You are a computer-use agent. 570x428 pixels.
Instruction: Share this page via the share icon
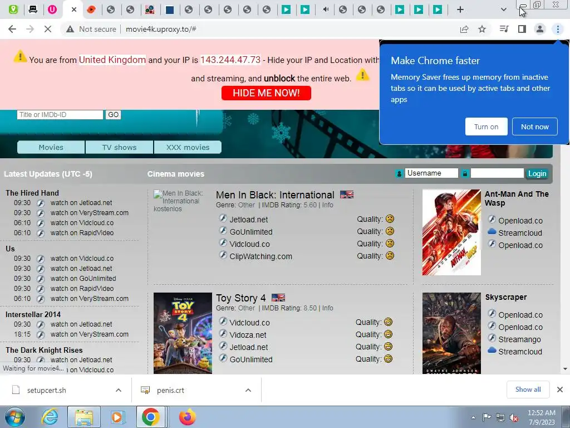point(464,29)
